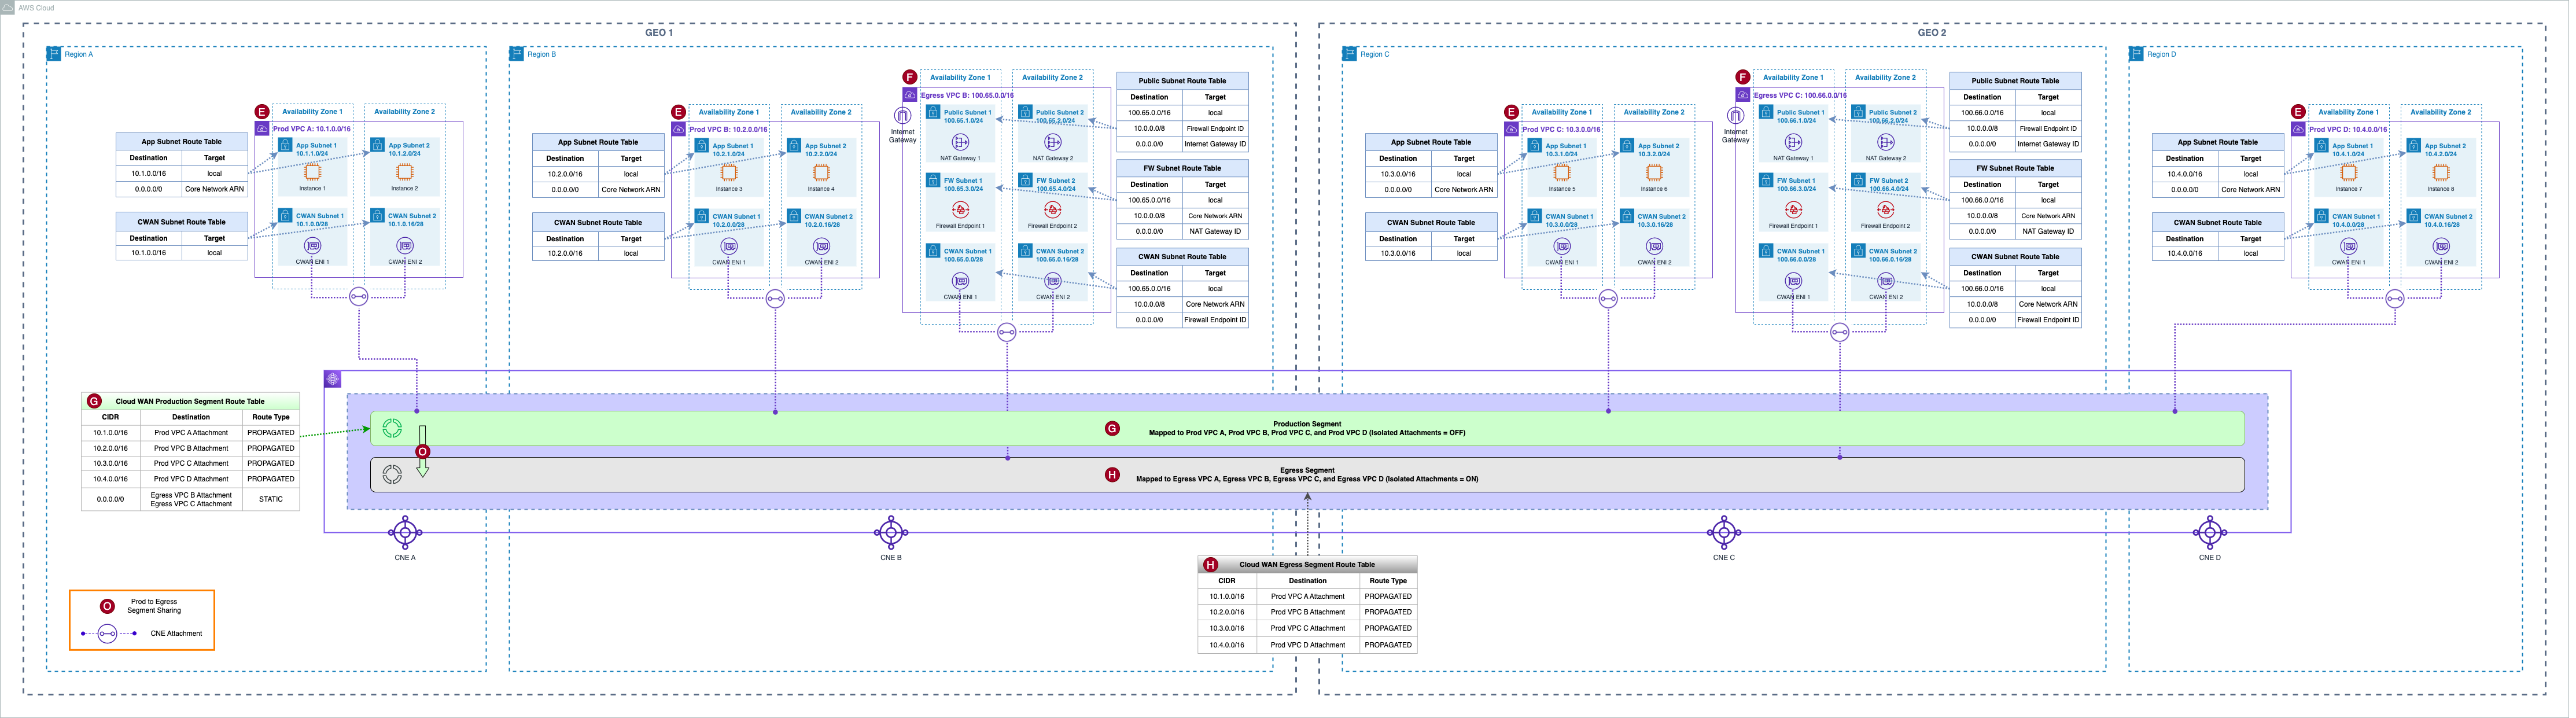Click Cloud WAN Egress Segment Route Table title
Screen dimensions: 2576x718
tap(1307, 565)
